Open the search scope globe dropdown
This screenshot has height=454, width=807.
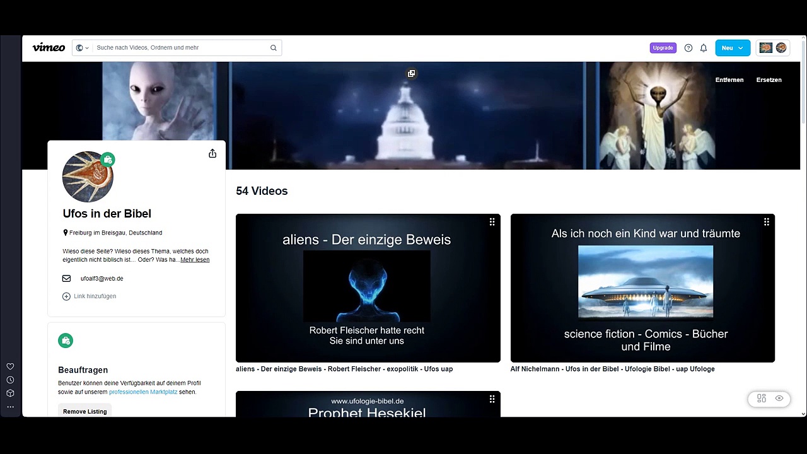coord(82,48)
